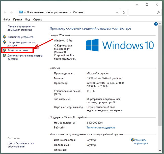Click the Refresh button
The width and height of the screenshot is (164, 154).
[x=124, y=12]
